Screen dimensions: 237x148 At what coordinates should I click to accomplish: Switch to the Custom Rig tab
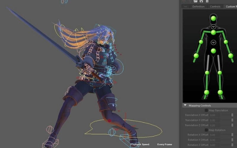pos(231,7)
